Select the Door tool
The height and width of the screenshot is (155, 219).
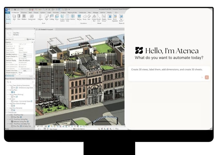click(x=19, y=17)
